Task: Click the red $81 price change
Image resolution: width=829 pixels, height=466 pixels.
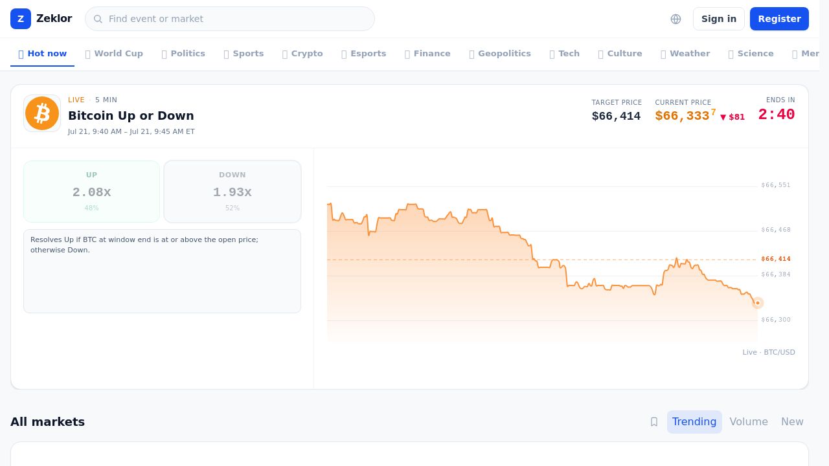Action: (x=732, y=117)
